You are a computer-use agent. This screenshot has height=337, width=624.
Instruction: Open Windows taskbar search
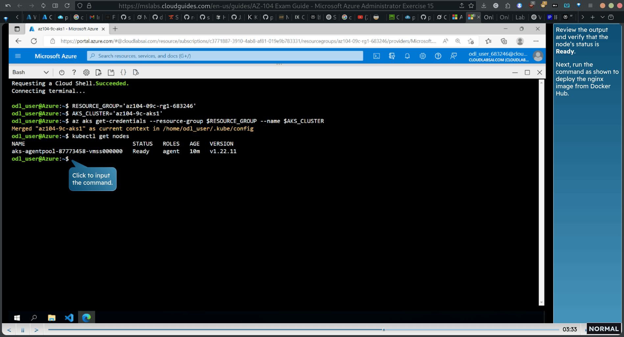[34, 318]
